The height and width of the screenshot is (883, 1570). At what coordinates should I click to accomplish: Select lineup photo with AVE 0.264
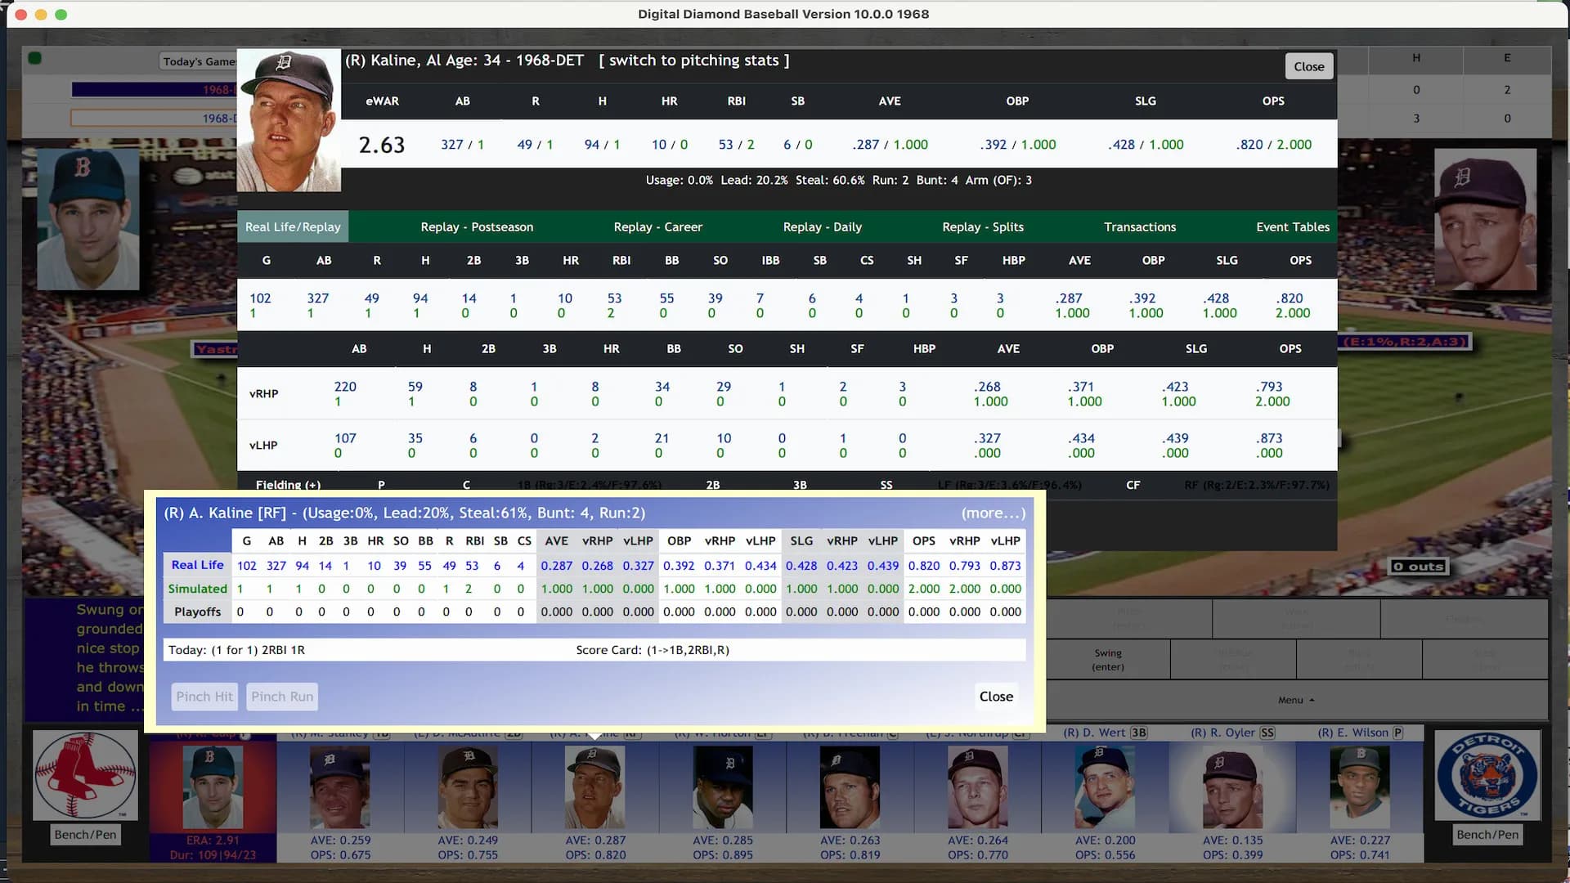point(978,787)
